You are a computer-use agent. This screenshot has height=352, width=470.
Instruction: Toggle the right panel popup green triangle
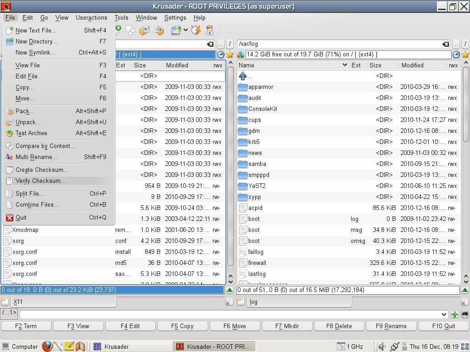tap(465, 290)
